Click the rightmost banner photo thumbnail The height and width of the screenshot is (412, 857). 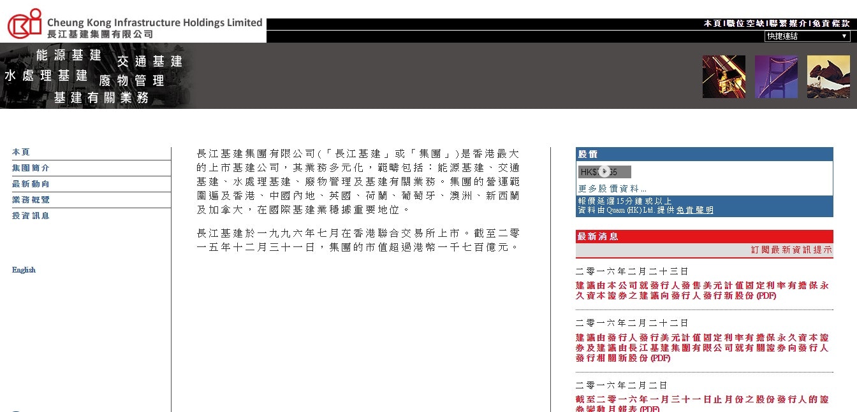[828, 76]
